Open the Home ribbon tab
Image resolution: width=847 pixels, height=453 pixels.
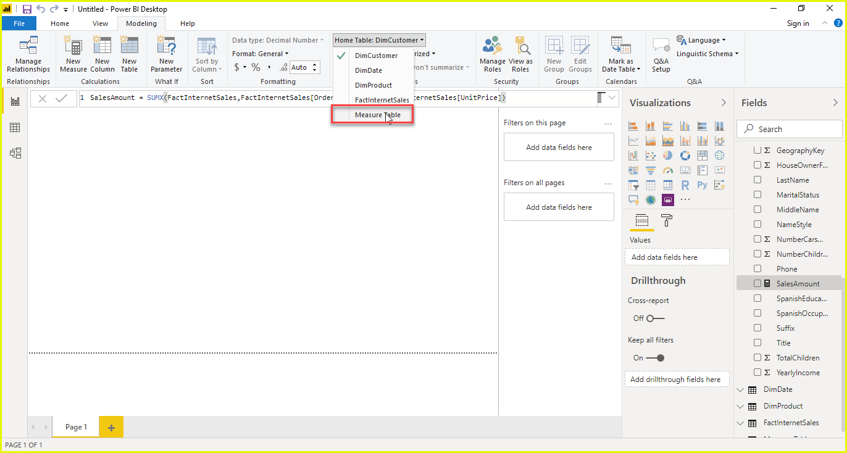60,23
